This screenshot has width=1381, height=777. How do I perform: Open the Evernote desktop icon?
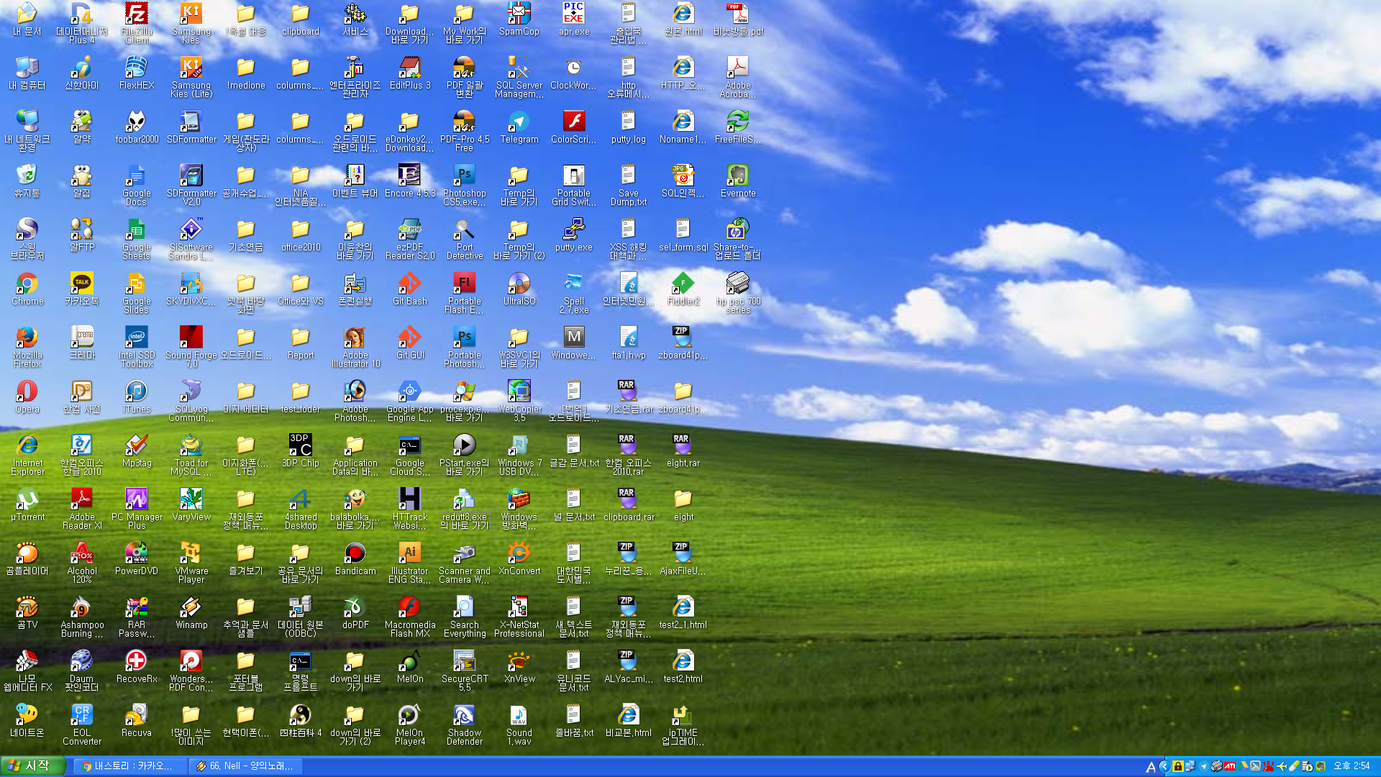(738, 181)
